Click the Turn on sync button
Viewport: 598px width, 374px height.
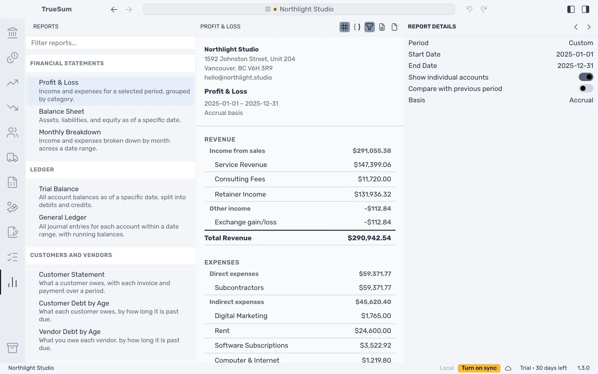point(479,368)
